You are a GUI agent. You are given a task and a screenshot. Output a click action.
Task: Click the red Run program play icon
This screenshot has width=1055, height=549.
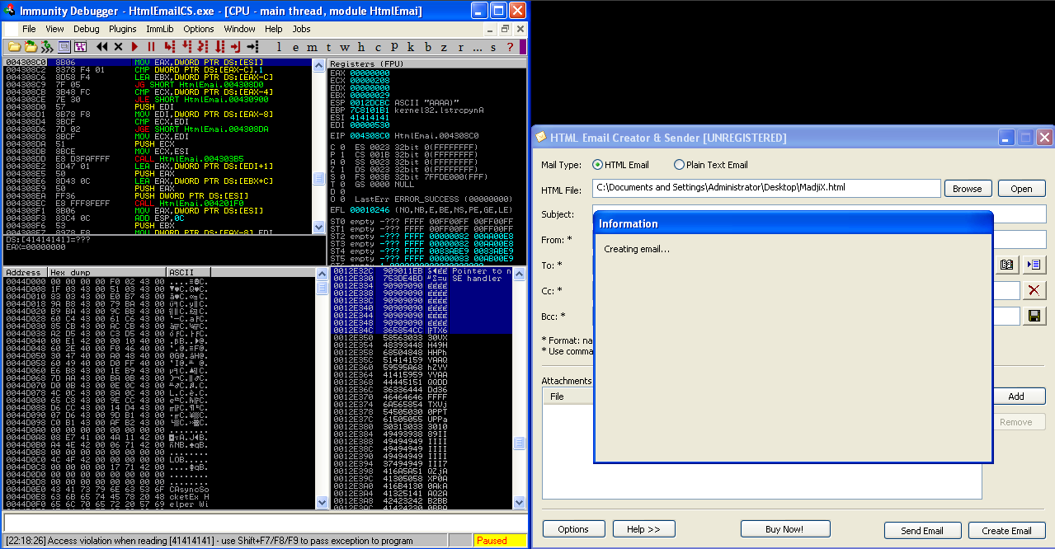tap(134, 47)
